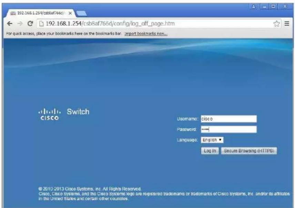Click the Import bookmarks now link
The height and width of the screenshot is (208, 295).
tap(146, 34)
